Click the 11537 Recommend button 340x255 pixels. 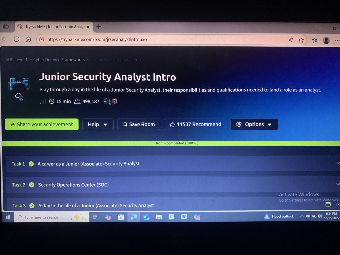[195, 124]
